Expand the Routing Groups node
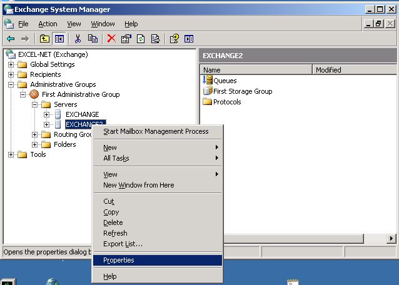The image size is (399, 285). click(x=34, y=134)
